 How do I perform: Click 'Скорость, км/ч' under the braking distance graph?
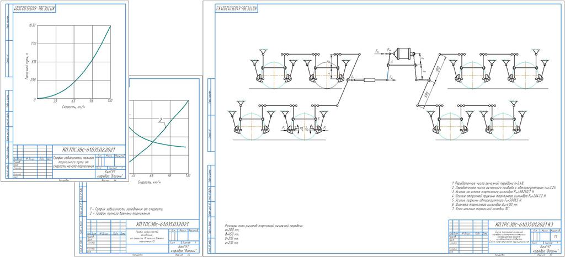click(x=73, y=107)
